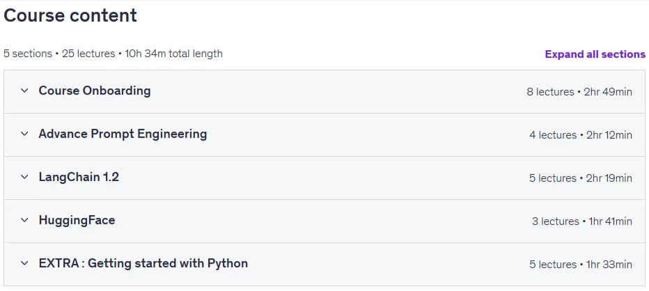
Task: Open the Advance Prompt Engineering section title
Action: pyautogui.click(x=123, y=134)
